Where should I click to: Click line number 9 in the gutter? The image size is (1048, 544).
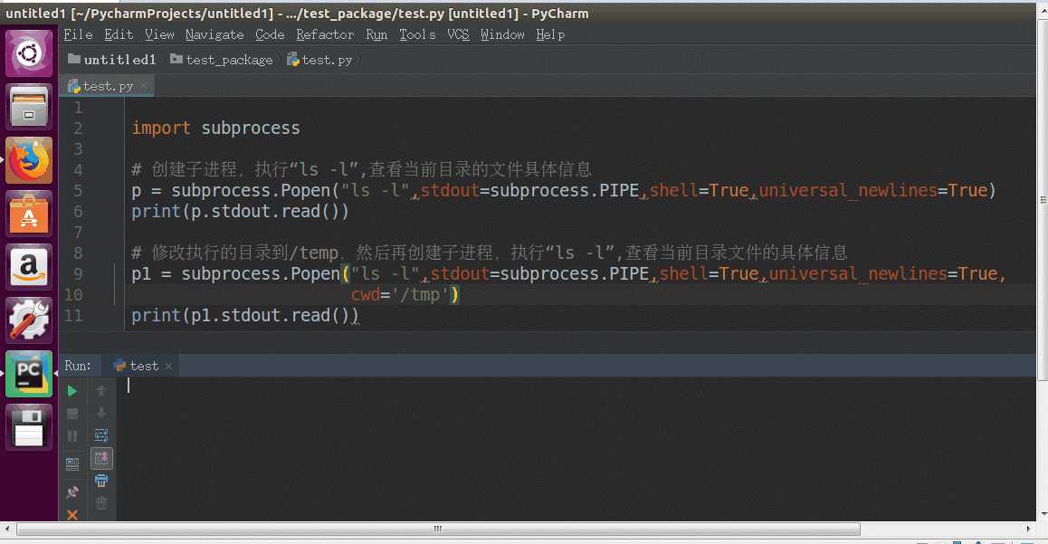coord(78,274)
